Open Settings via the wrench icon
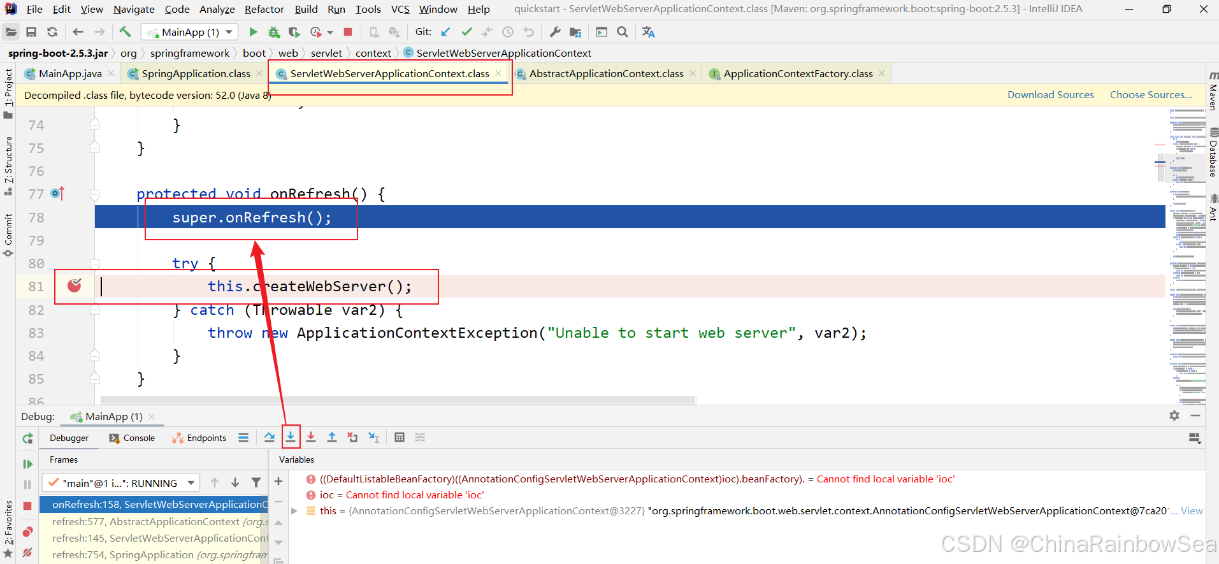Viewport: 1219px width, 564px height. [555, 32]
